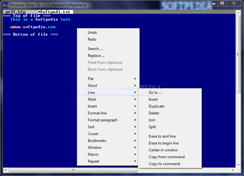Click the 'Top of file' marker line
This screenshot has width=244, height=176.
[27, 16]
